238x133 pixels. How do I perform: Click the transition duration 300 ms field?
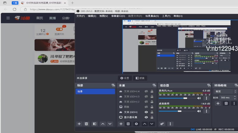coord(226,98)
